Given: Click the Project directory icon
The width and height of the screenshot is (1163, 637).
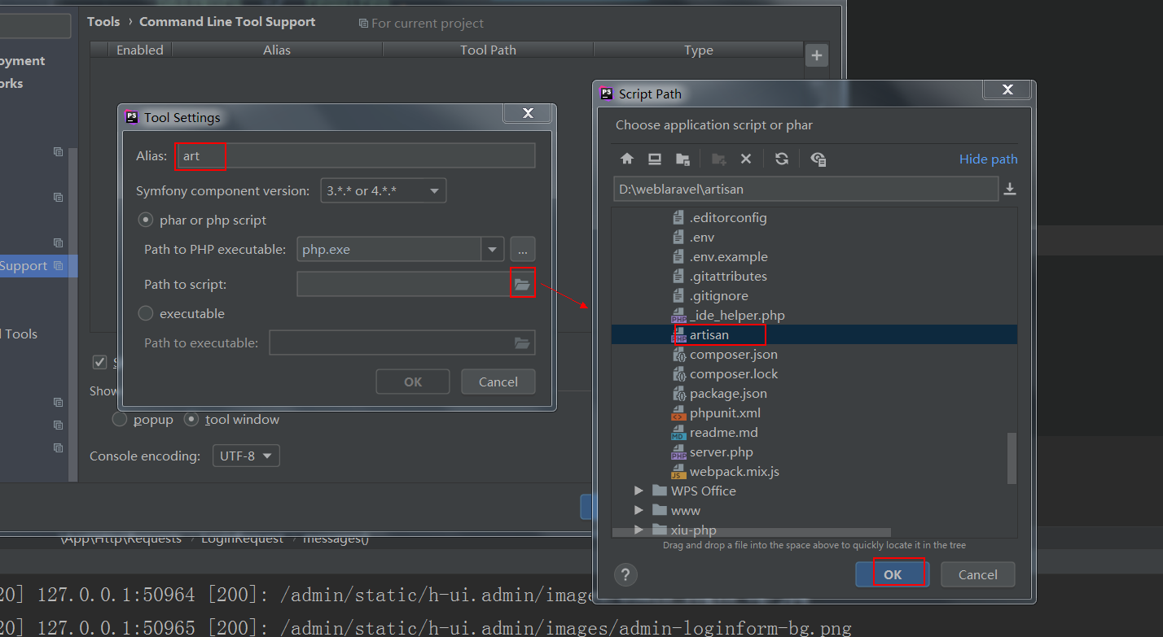Looking at the screenshot, I should tap(682, 159).
